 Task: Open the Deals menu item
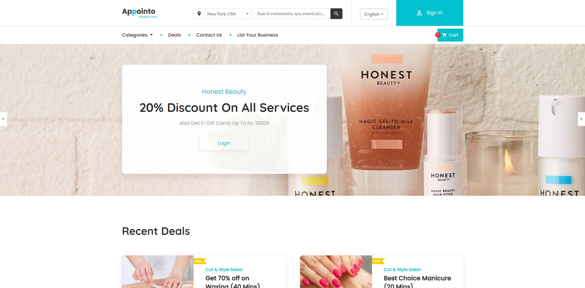174,35
